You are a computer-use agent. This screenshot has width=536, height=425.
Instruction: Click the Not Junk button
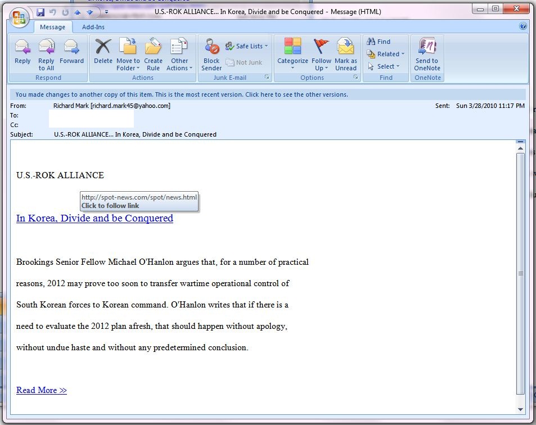[244, 62]
